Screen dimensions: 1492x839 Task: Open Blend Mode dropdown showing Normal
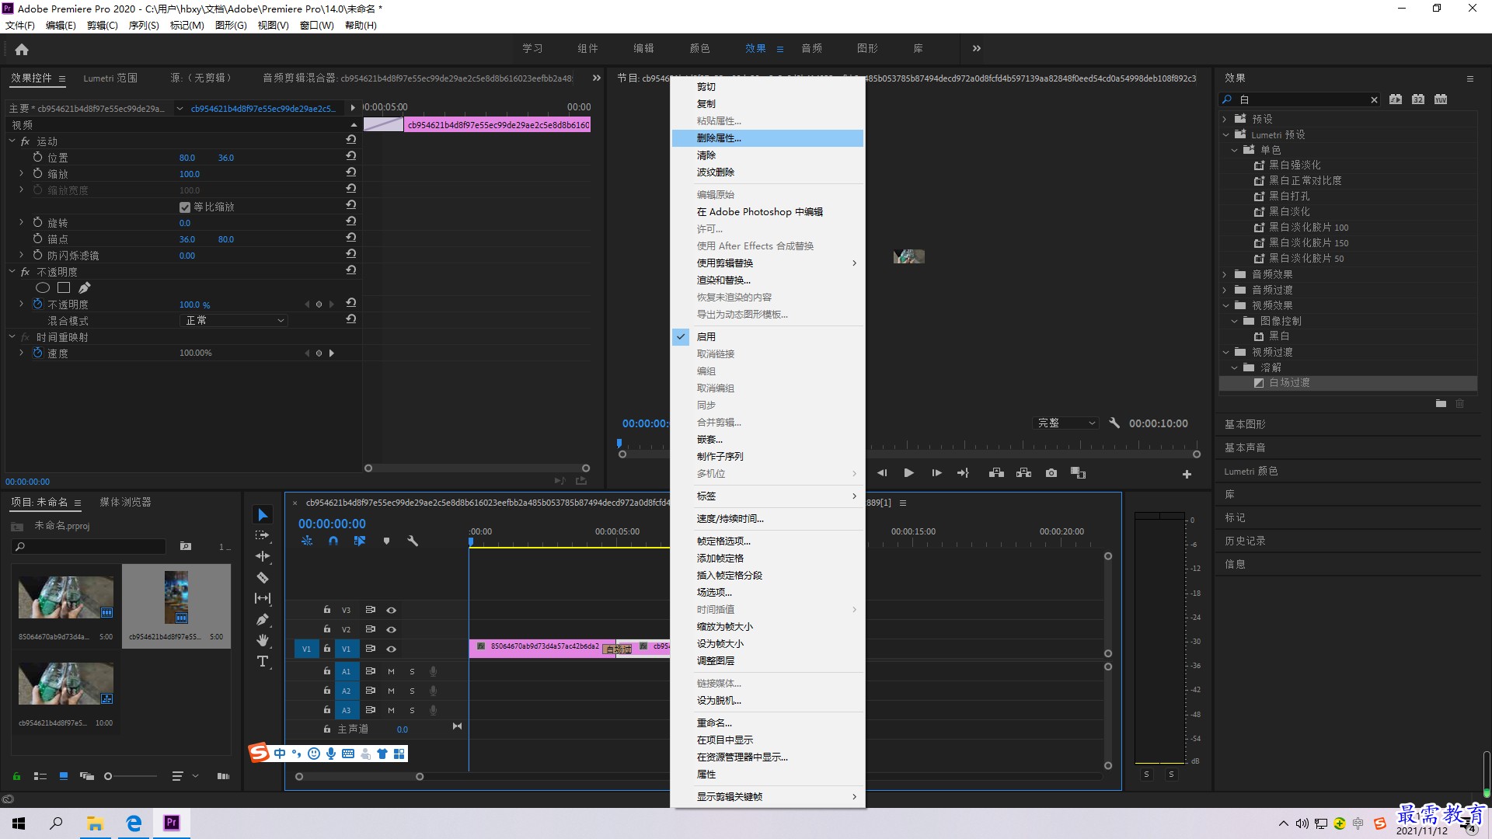(234, 320)
